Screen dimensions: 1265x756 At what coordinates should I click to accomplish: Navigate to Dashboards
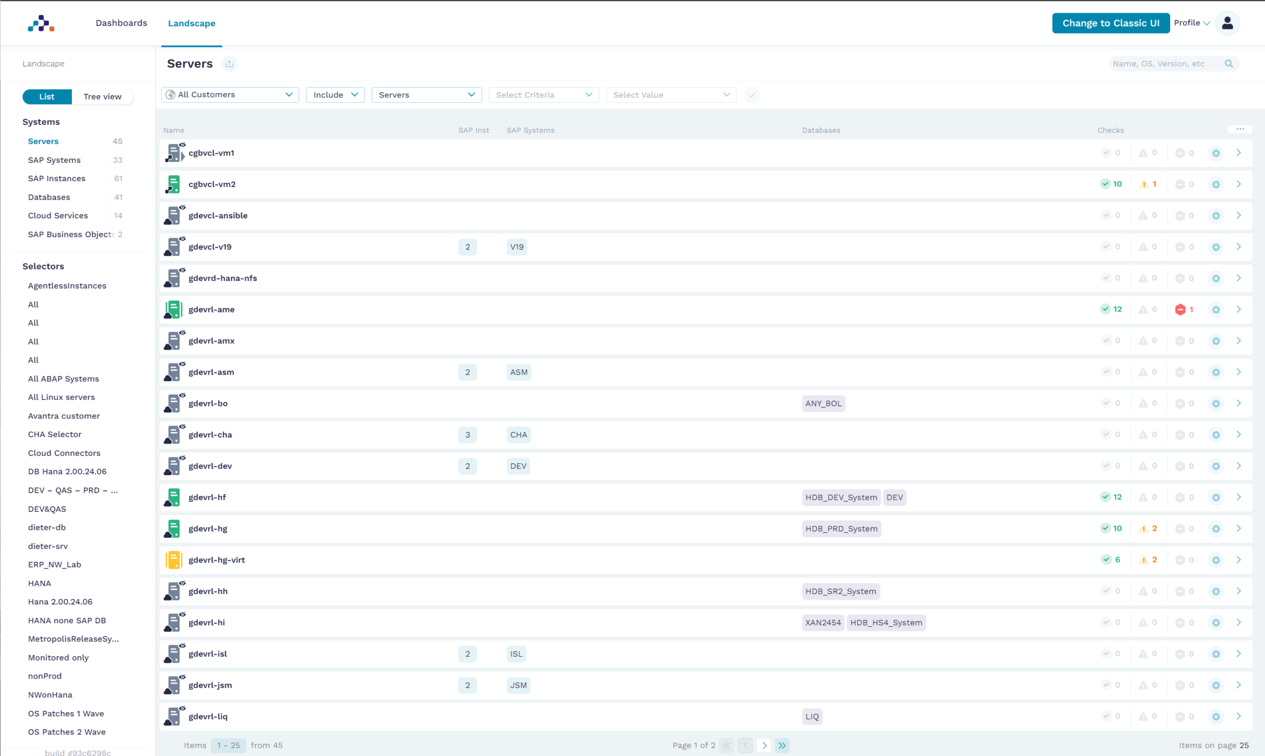121,23
